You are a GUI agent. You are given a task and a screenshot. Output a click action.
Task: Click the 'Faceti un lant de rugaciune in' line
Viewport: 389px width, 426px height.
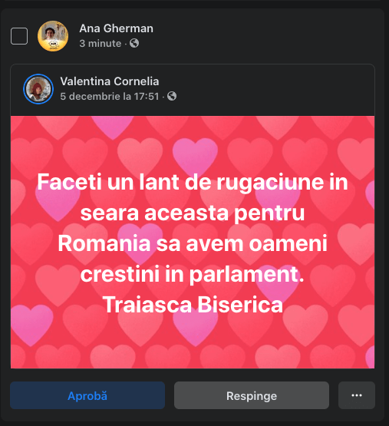click(193, 182)
